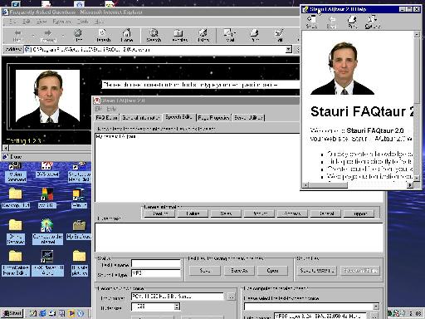The image size is (425, 319).
Task: Switch to the FAQ Editor tab
Action: click(107, 118)
